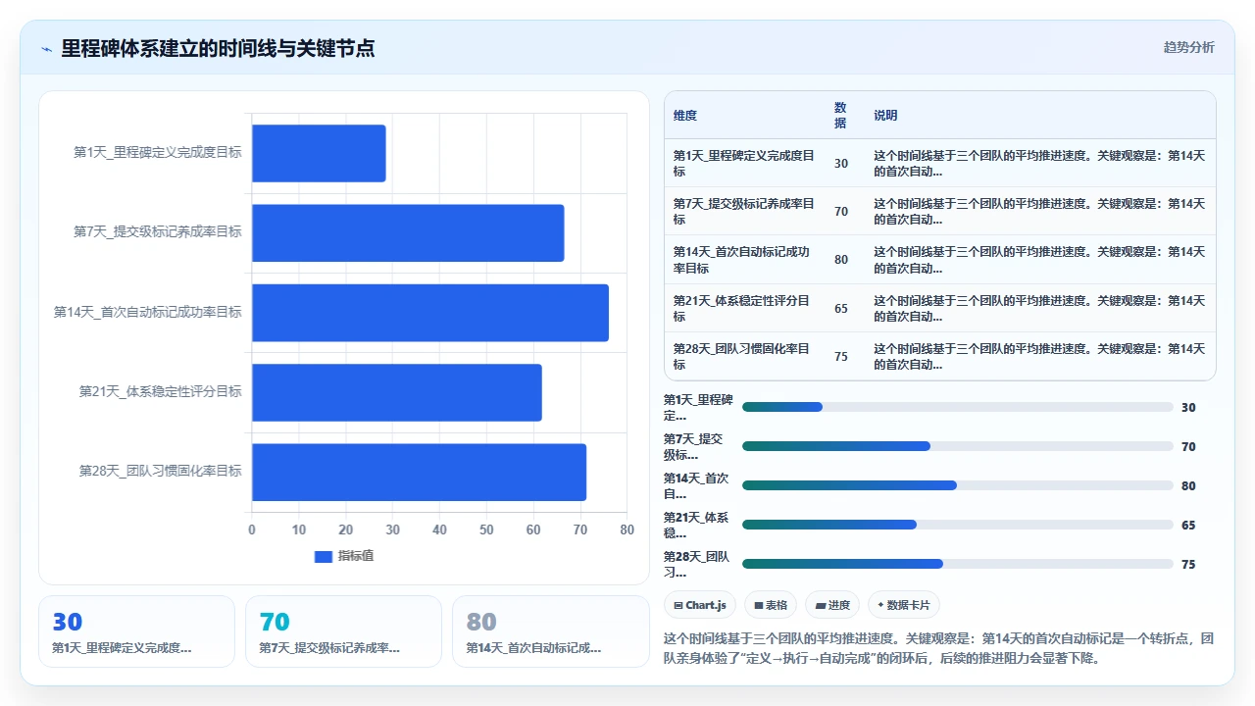Click the 维度 column header
Screen dimensions: 1255x706
click(x=685, y=116)
